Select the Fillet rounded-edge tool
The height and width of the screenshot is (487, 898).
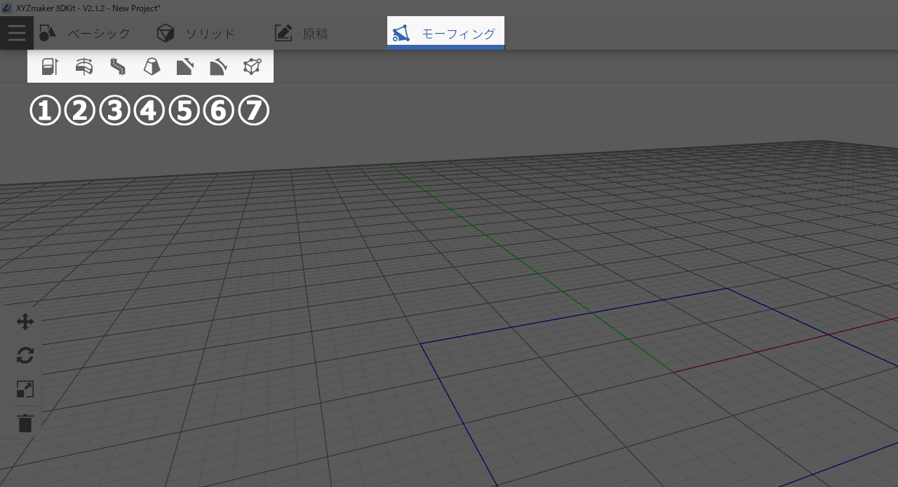[219, 67]
